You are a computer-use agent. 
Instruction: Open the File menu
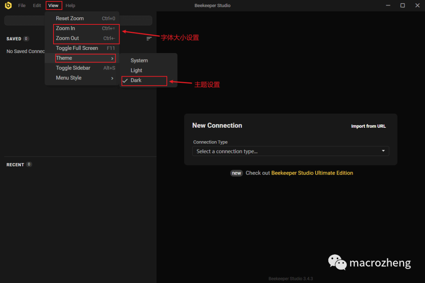22,6
